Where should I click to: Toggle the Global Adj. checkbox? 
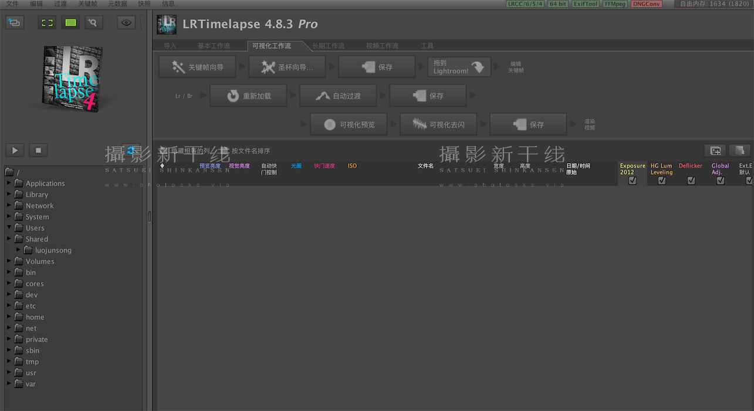coord(721,181)
